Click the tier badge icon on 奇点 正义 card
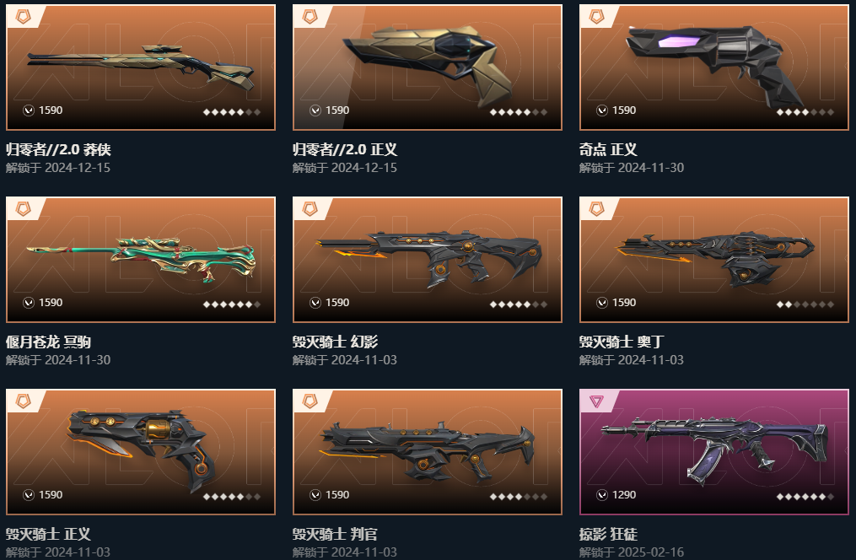This screenshot has height=560, width=856. (597, 17)
